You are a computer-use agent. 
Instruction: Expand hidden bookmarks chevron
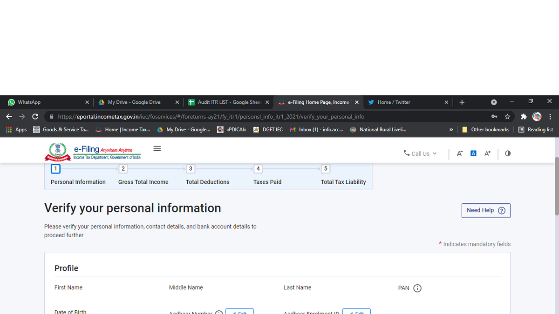pyautogui.click(x=451, y=130)
